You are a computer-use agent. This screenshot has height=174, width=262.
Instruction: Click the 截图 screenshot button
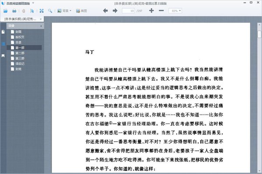point(81,11)
